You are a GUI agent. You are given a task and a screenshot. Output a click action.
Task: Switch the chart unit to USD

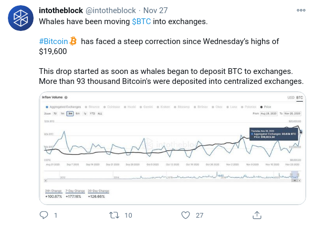(291, 98)
